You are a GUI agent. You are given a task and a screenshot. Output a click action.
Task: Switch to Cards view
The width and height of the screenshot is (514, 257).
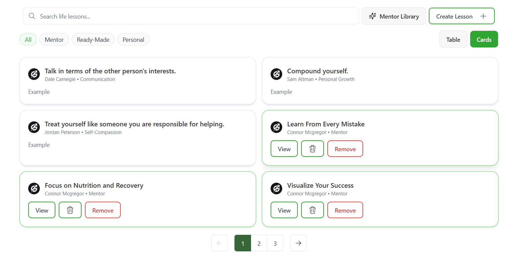pos(484,39)
